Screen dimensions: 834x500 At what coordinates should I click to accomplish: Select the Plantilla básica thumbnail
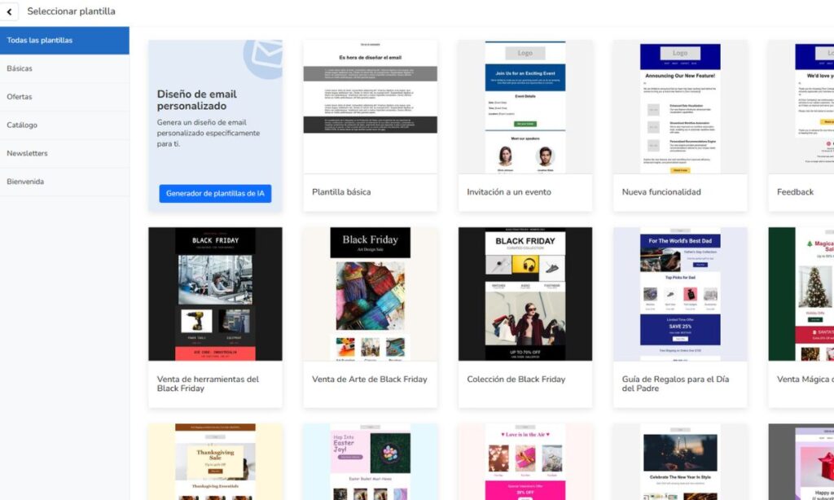click(371, 107)
